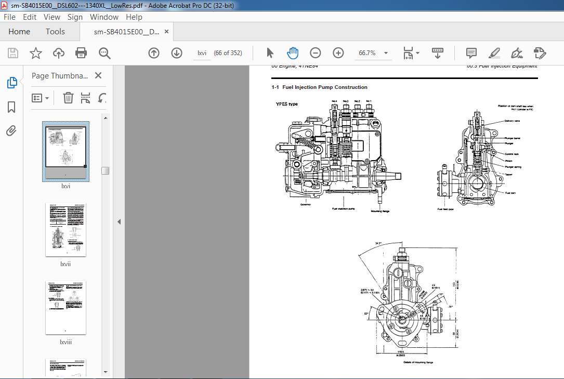
Task: Open the View menu
Action: click(x=52, y=17)
